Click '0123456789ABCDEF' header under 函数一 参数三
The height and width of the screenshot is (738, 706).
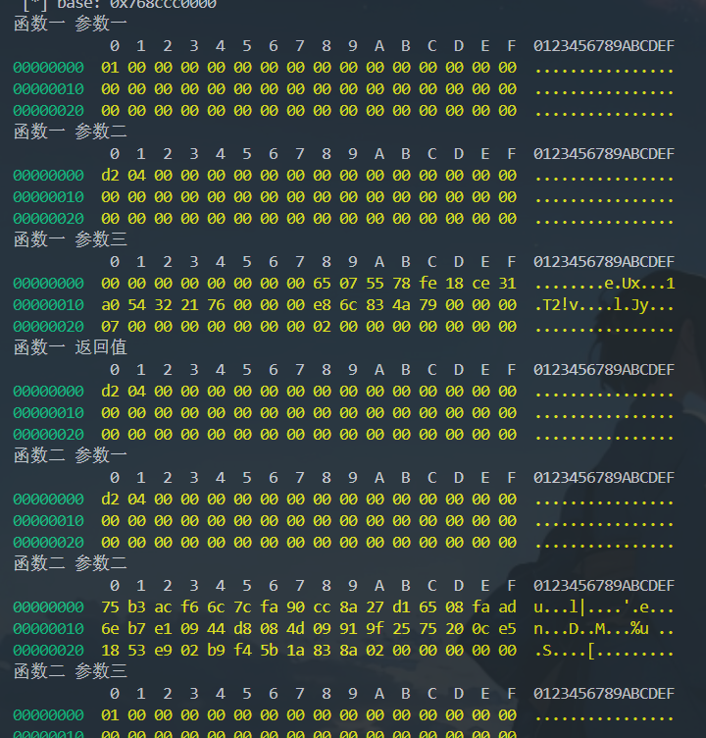tap(604, 262)
